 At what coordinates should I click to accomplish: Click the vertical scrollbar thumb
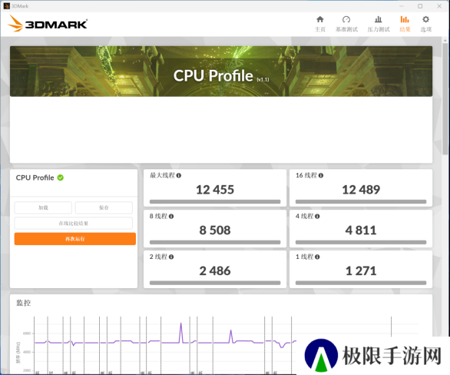pos(445,99)
